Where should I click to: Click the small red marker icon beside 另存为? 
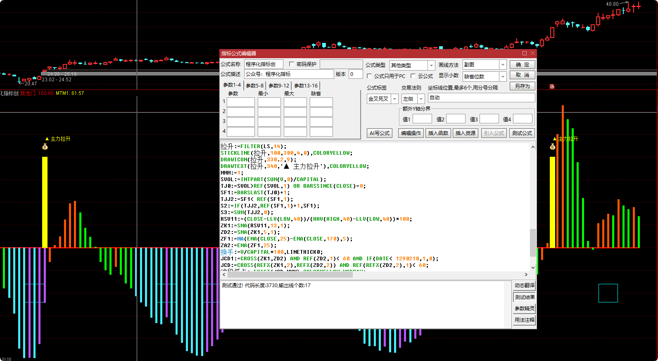[552, 87]
